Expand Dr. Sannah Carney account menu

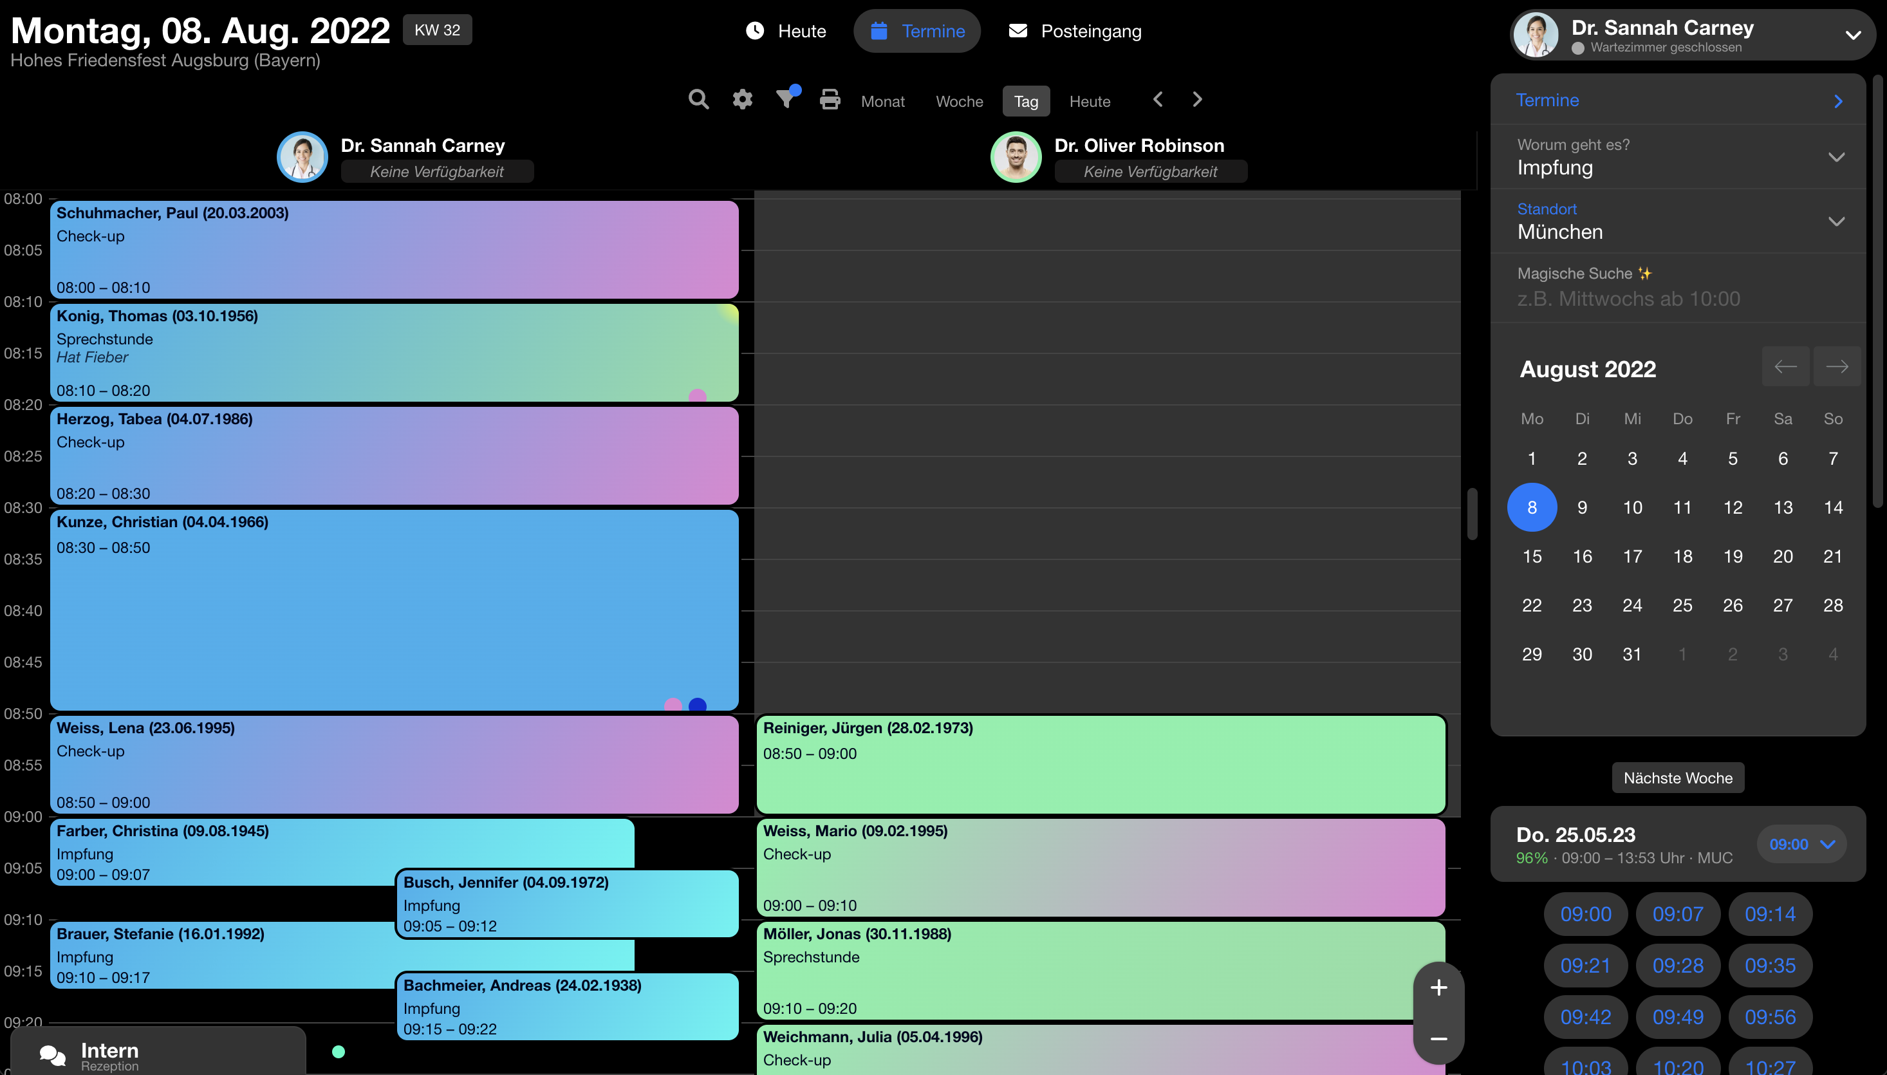tap(1852, 35)
